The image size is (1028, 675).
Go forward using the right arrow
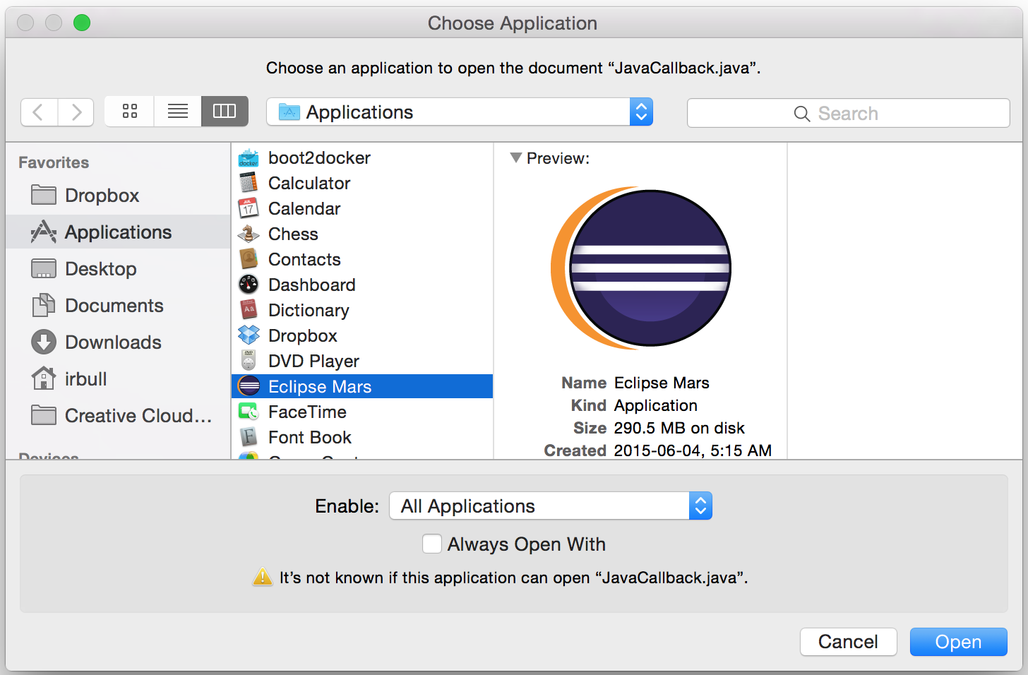76,112
